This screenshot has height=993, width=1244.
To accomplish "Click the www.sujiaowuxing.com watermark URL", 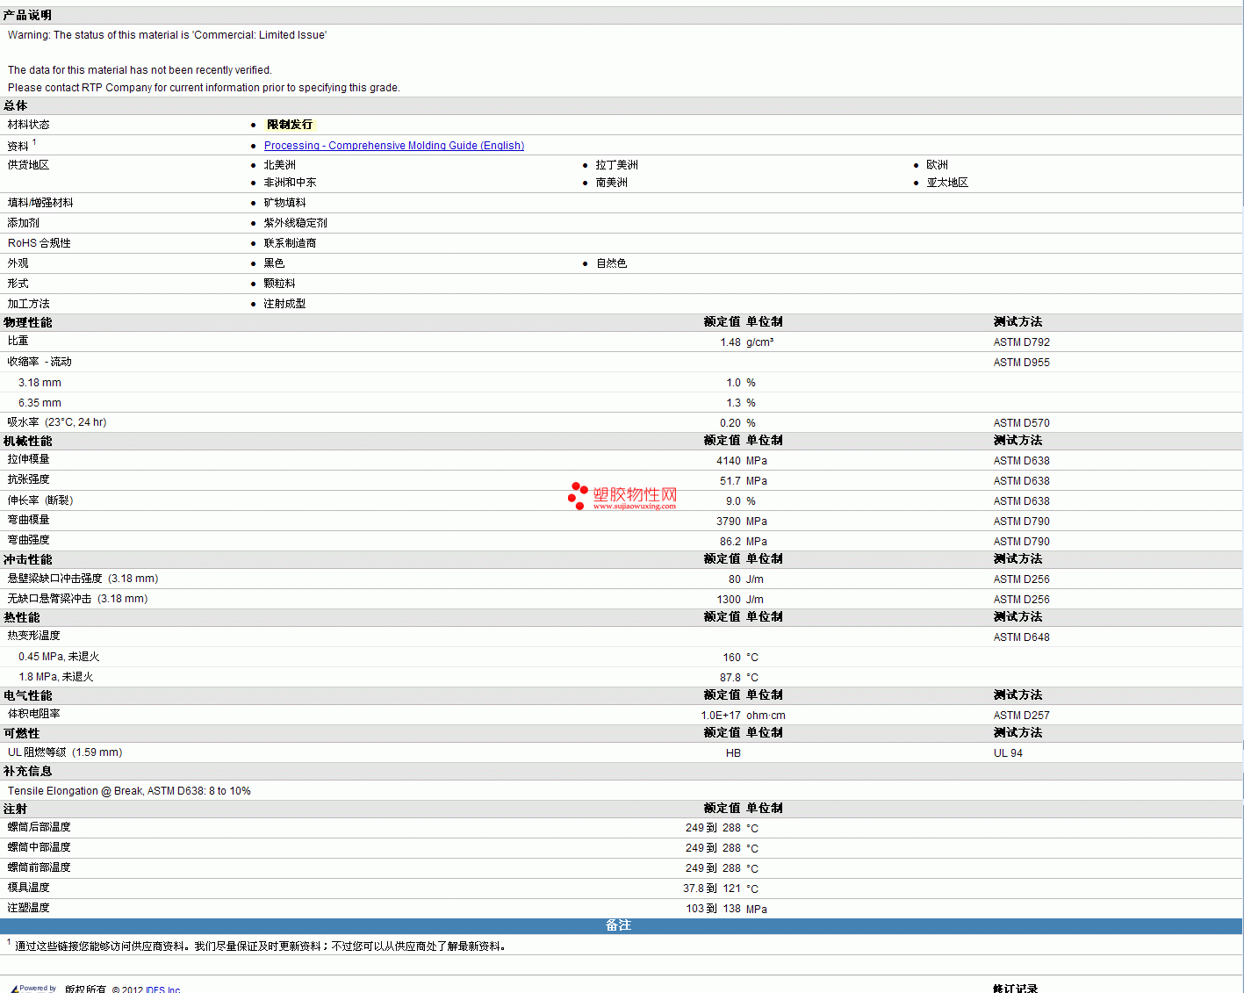I will [x=634, y=507].
